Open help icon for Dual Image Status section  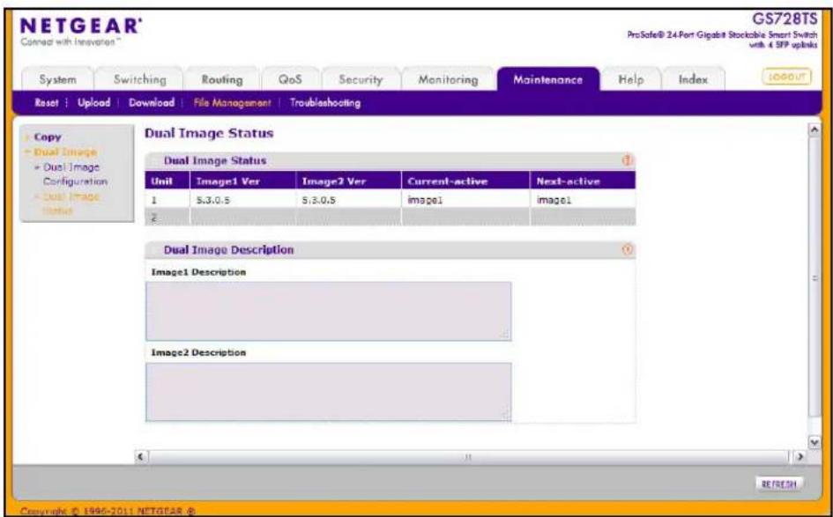point(628,160)
